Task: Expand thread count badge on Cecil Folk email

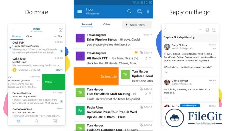Action: point(61,51)
